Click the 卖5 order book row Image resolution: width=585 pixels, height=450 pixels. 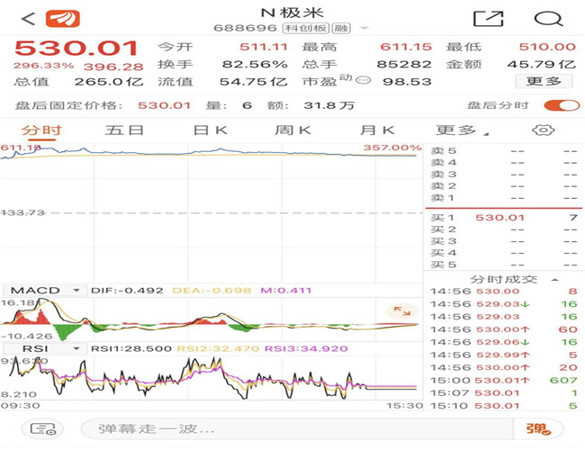point(504,151)
